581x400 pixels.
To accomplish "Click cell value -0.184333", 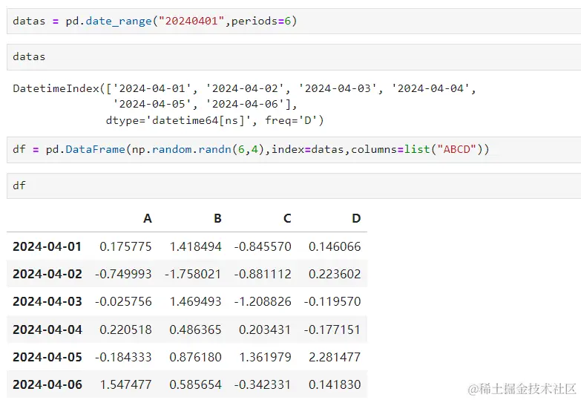I will pos(123,357).
